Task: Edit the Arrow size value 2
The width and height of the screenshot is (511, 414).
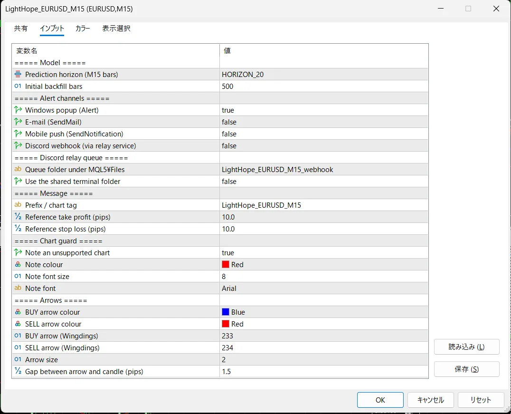Action: tap(323, 359)
